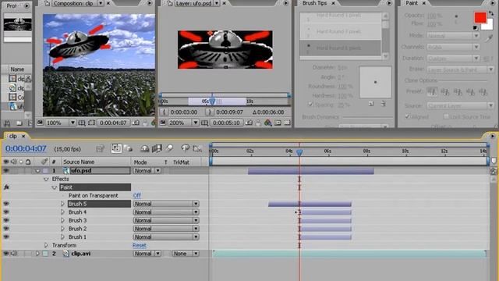The width and height of the screenshot is (499, 281).
Task: Click the Live Update icon in the timeline
Action: pos(116,148)
